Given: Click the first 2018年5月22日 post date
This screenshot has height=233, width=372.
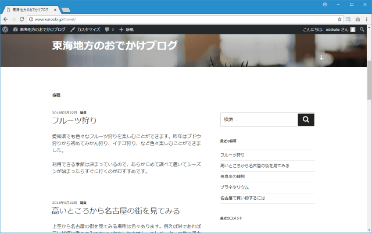Looking at the screenshot, I should pyautogui.click(x=65, y=112).
